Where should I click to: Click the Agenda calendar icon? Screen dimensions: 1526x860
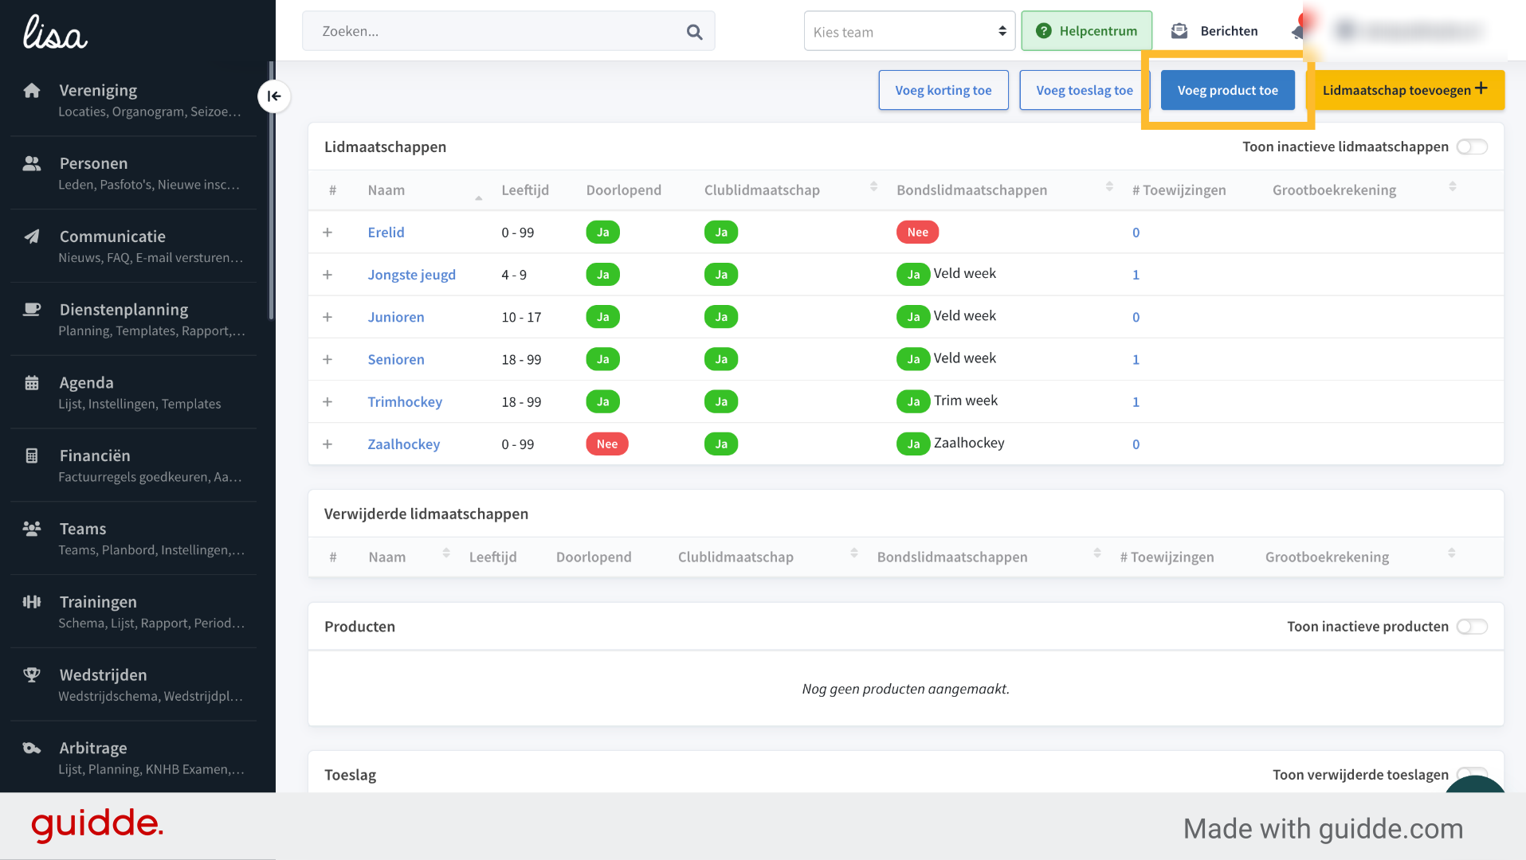click(x=32, y=383)
